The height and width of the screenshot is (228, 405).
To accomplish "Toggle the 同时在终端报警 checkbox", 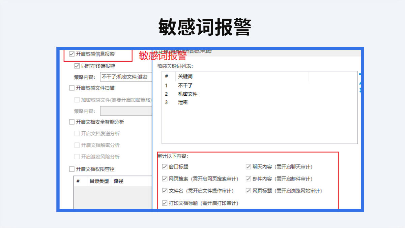I will pyautogui.click(x=77, y=66).
